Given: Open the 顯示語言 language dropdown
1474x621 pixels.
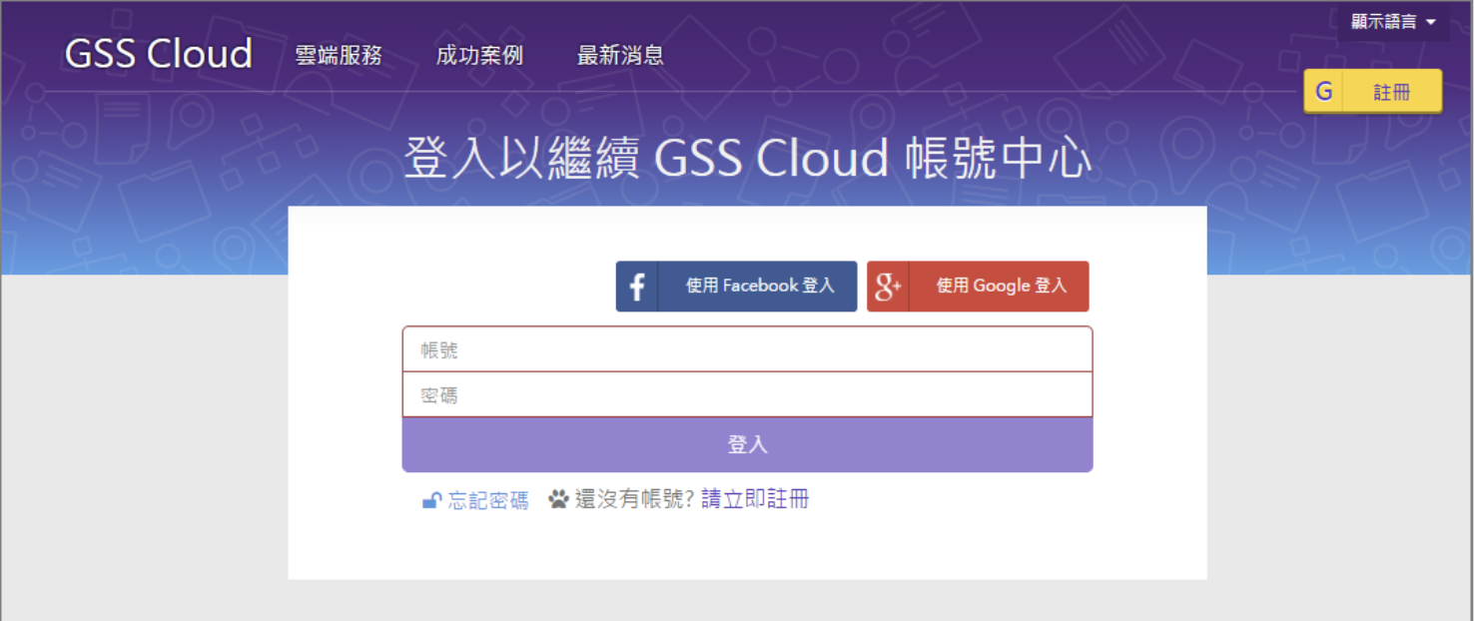Looking at the screenshot, I should coord(1384,22).
